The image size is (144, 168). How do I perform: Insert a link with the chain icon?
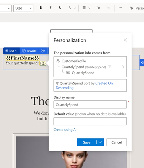point(98,8)
